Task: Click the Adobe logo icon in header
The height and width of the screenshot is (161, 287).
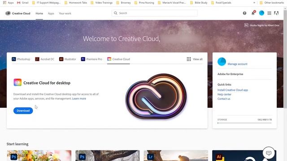Action: [x=276, y=13]
